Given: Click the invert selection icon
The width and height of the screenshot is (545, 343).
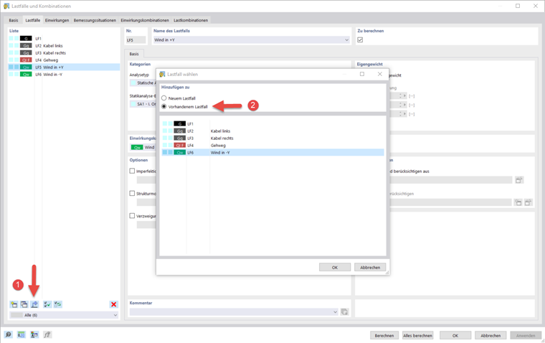Looking at the screenshot, I should pyautogui.click(x=57, y=304).
